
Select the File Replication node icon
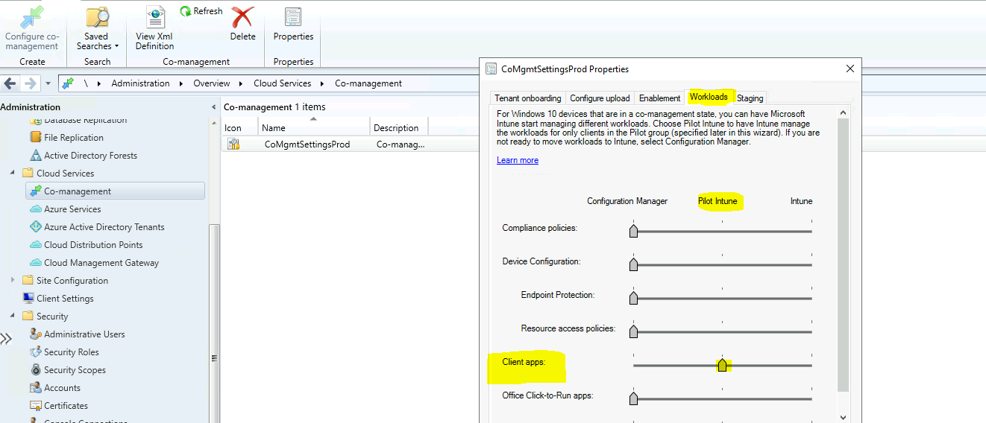click(35, 138)
